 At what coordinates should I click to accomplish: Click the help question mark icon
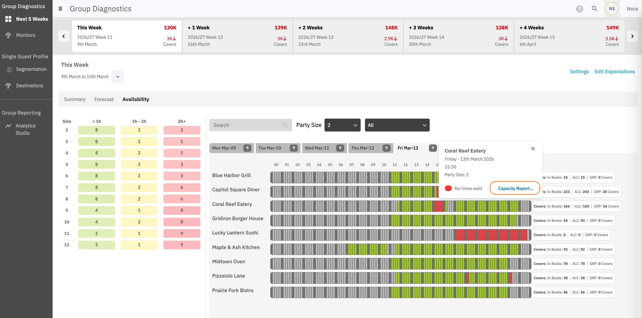tap(579, 9)
